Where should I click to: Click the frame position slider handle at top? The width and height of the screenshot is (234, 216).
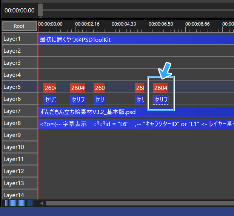click(40, 10)
